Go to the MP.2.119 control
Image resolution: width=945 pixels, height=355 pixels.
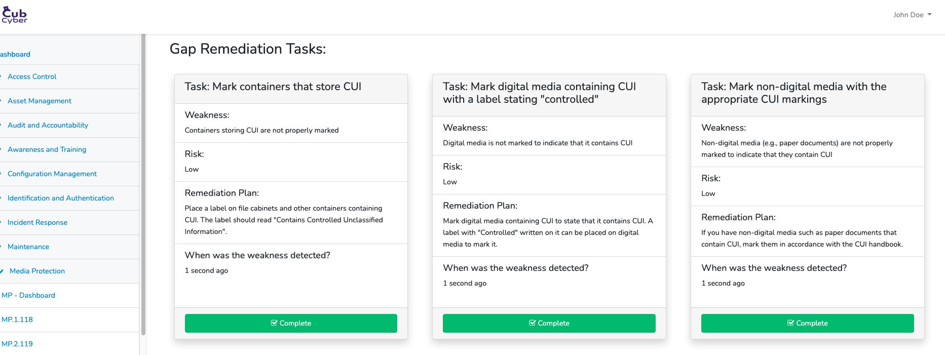[17, 344]
